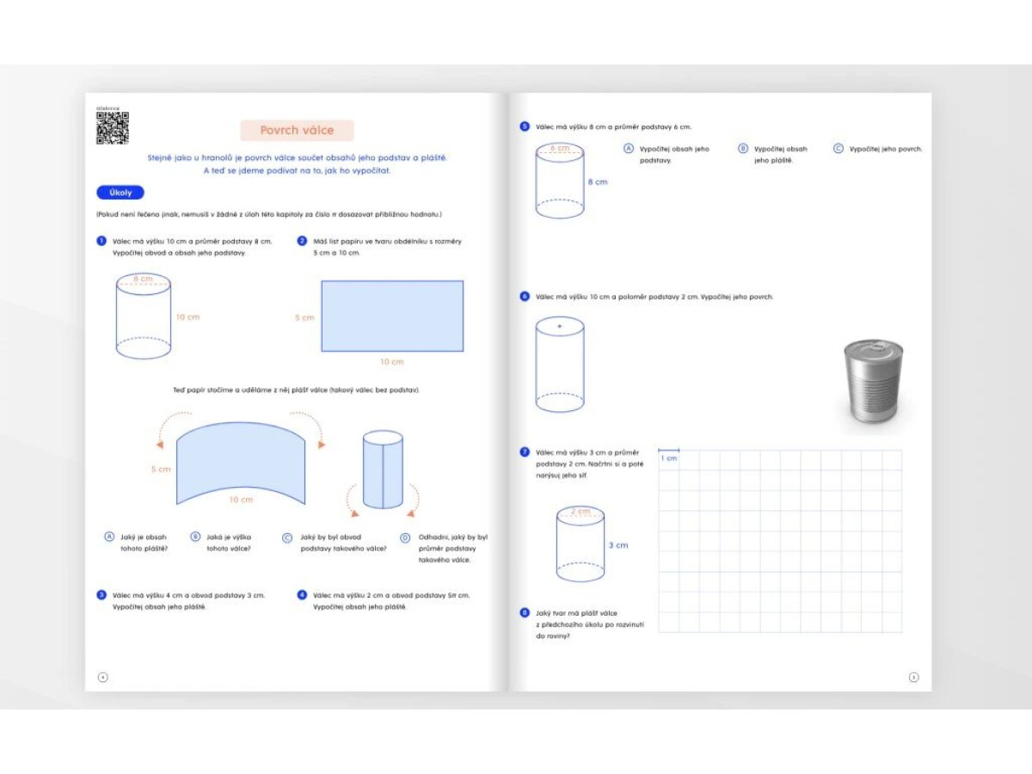The image size is (1032, 774).
Task: Select the intro sentence 'Stejně jako u hranolů…'
Action: coord(298,157)
